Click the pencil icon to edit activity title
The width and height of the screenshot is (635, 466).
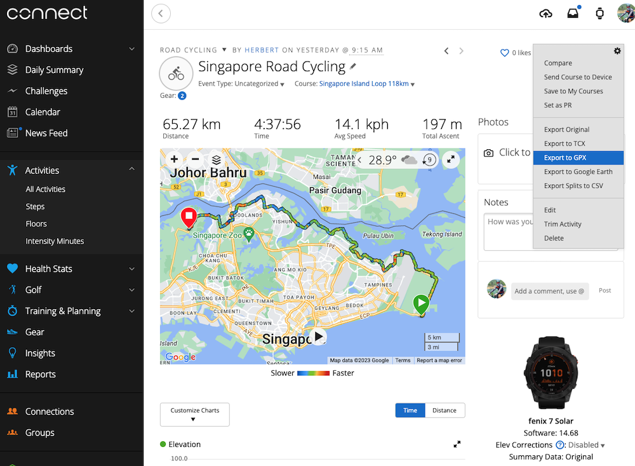coord(353,67)
